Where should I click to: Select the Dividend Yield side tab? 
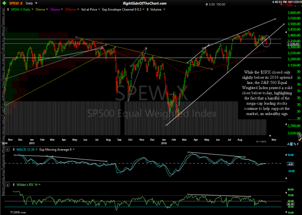(x=3, y=66)
